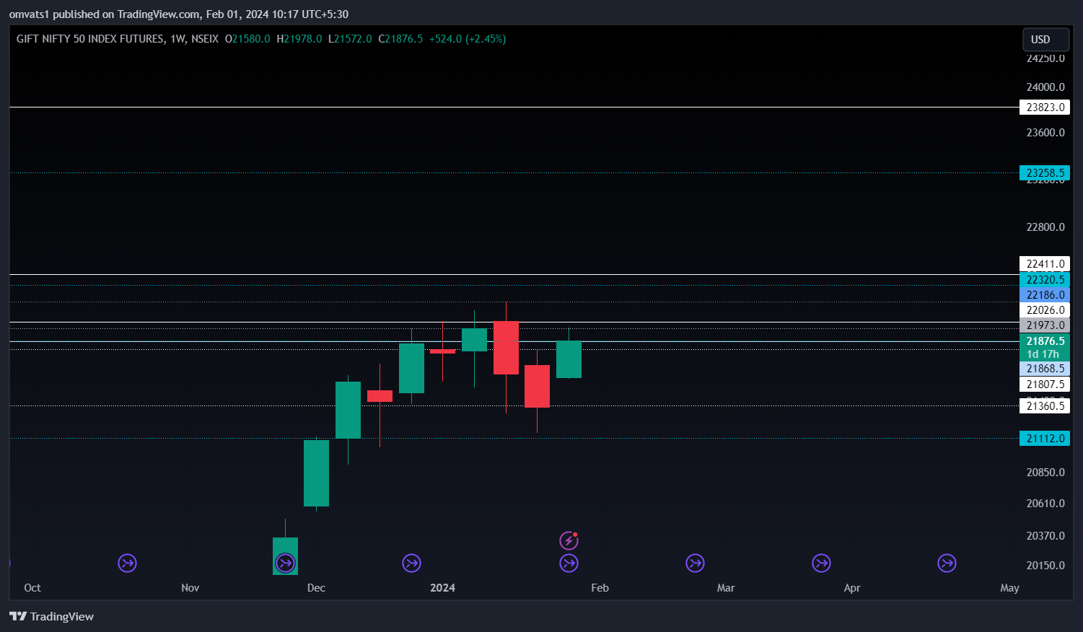
Task: Click the omvats1 published on TradingView.com caption
Action: [x=178, y=14]
